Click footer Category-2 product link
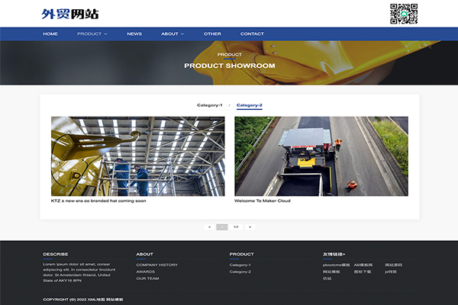Screen dimensions: 458x305 pyautogui.click(x=240, y=271)
